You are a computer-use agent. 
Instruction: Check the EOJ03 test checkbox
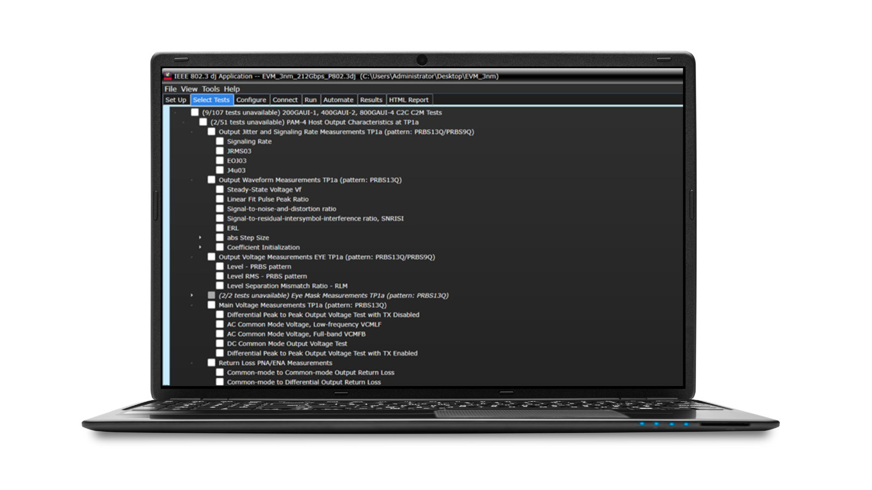pyautogui.click(x=220, y=161)
